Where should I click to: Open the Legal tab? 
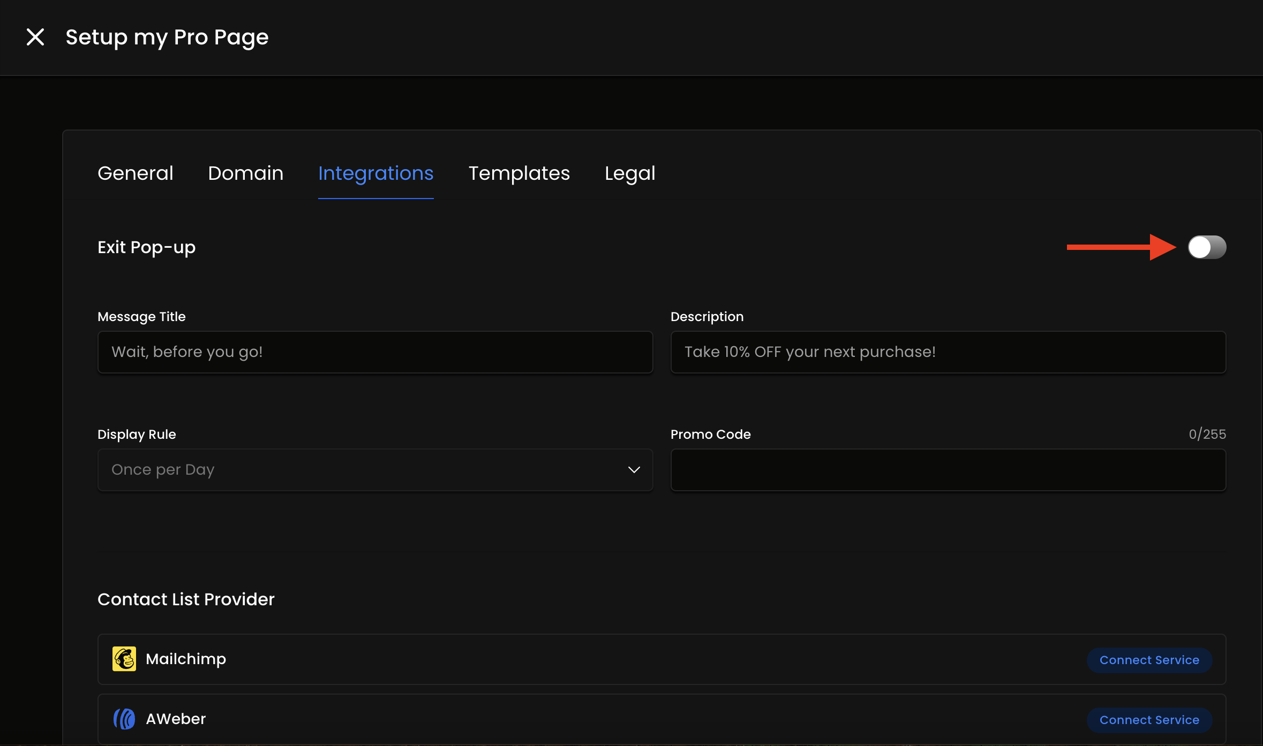[630, 173]
